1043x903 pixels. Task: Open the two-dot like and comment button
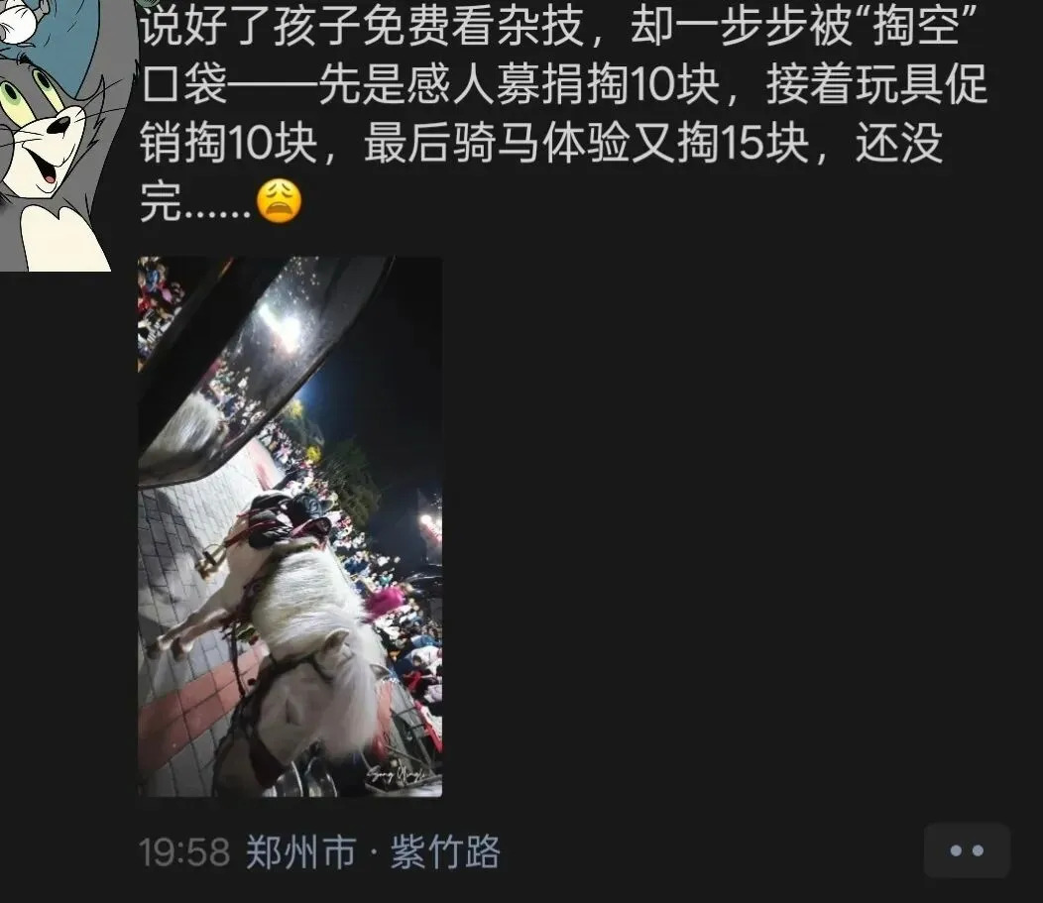[x=967, y=850]
